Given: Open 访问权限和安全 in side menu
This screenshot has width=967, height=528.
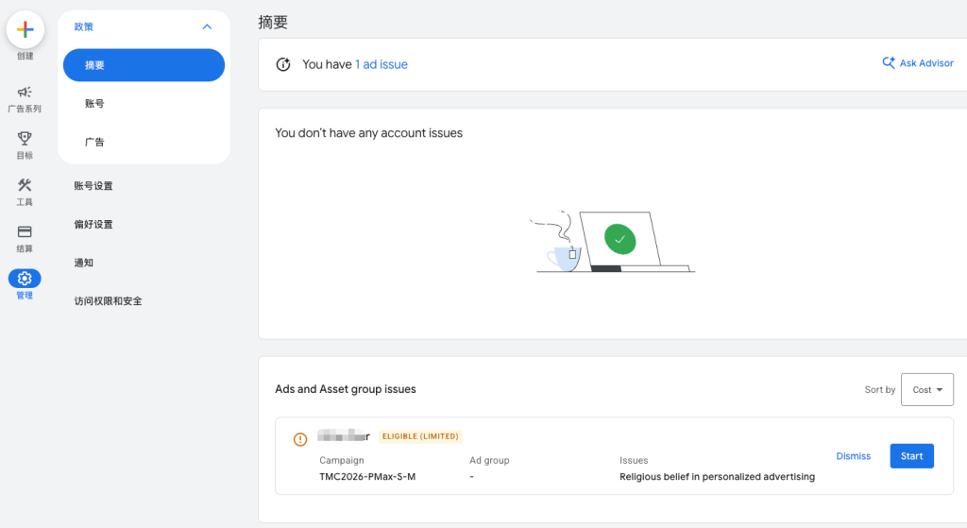Looking at the screenshot, I should coord(108,301).
